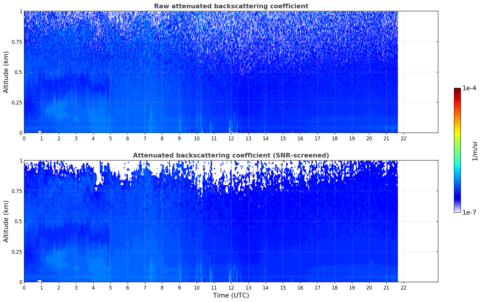The width and height of the screenshot is (481, 302).
Task: Click the '0.25' altitude tick of the raw plot
Action: tap(17, 102)
